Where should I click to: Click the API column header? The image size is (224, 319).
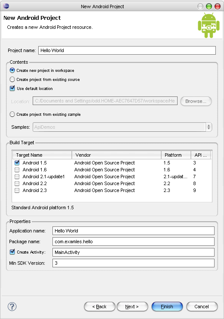pyautogui.click(x=201, y=155)
